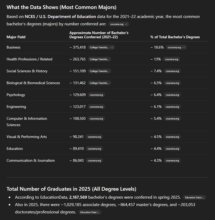Select the 'Education' row label
This screenshot has height=220, width=215.
(x=14, y=149)
